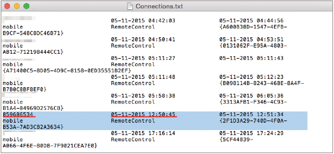Click the GUID {3313AFB1-F346-4C93-
Screen dimensions: 334x154
click(x=253, y=102)
